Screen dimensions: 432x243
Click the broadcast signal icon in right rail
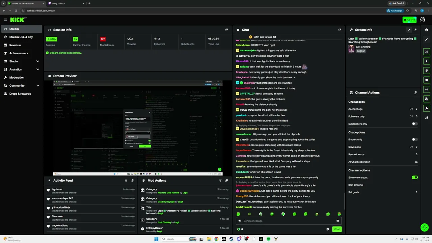(427, 89)
